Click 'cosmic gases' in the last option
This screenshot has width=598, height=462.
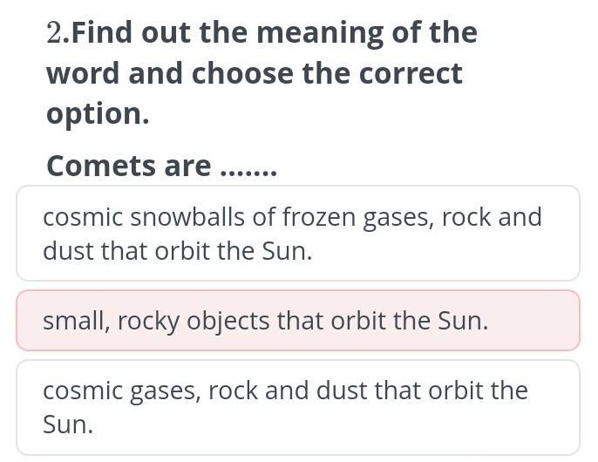[x=123, y=391]
